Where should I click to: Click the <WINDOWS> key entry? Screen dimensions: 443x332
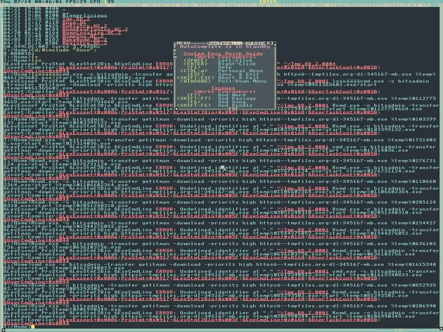(196, 81)
